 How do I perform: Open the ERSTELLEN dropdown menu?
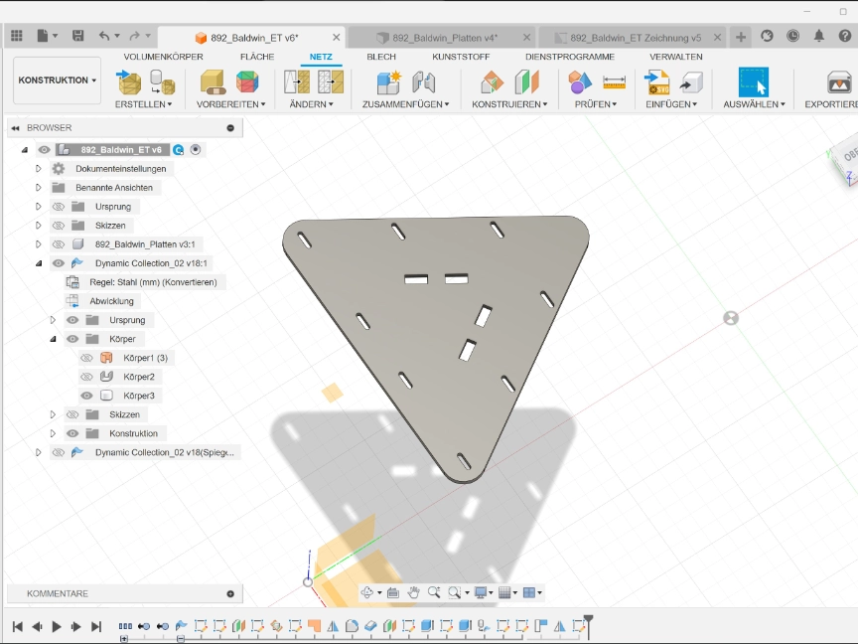143,104
